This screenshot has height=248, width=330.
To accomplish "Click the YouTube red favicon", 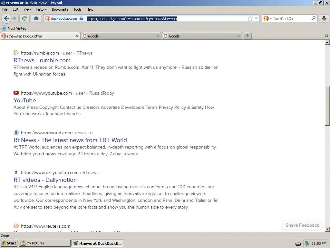I will tap(16, 93).
